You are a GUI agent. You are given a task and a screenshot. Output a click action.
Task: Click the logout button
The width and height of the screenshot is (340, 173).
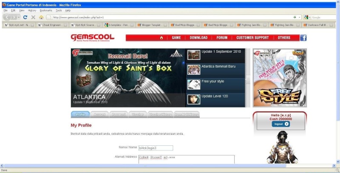click(x=280, y=124)
